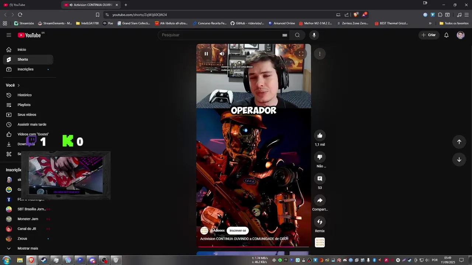Image resolution: width=472 pixels, height=265 pixels.
Task: Open the Brave Rewards triangle icon
Action: [x=364, y=15]
